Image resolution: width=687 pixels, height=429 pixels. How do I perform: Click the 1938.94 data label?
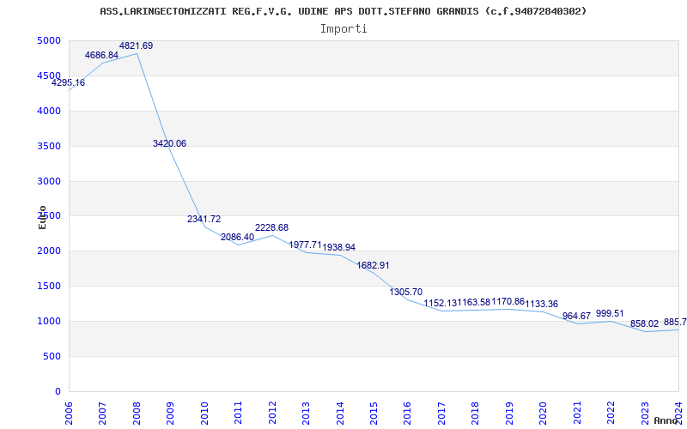pos(339,247)
